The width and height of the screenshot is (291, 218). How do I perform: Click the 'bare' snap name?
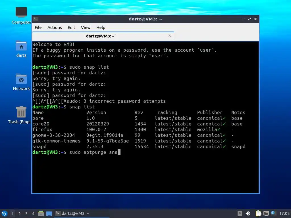[38, 118]
